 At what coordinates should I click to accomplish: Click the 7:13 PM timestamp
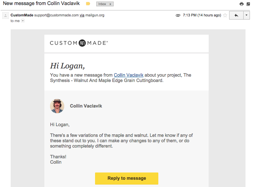[x=202, y=15]
